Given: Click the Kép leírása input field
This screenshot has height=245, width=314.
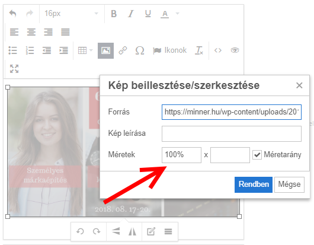Looking at the screenshot, I should [x=232, y=133].
